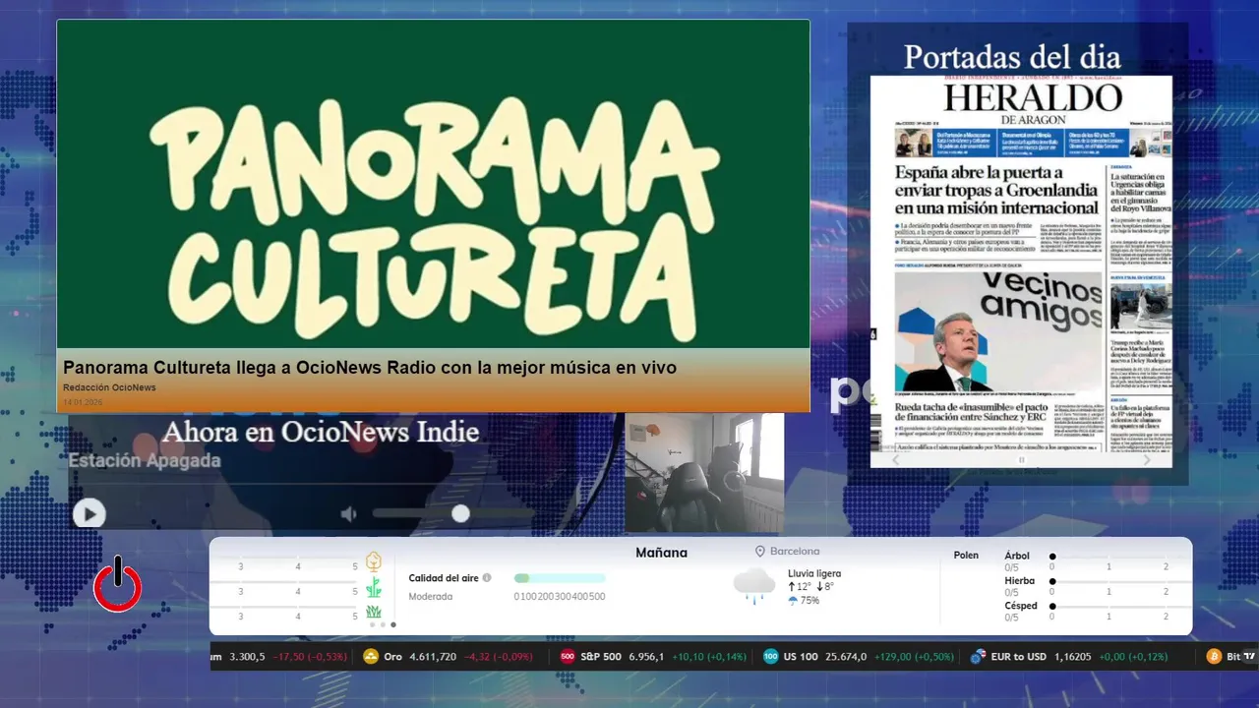The height and width of the screenshot is (708, 1259).
Task: Open the Heraldo de Aragón front page
Action: point(1021,270)
